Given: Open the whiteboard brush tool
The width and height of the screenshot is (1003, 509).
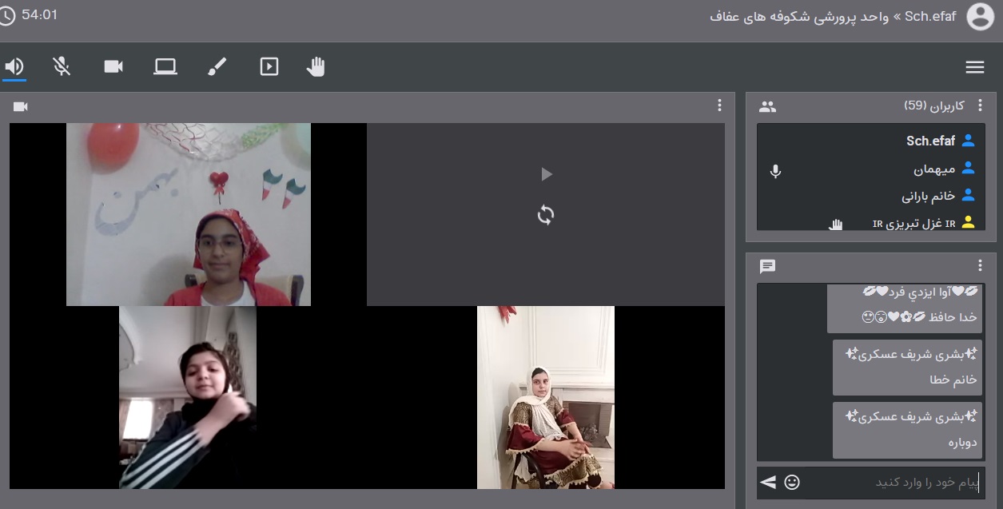Looking at the screenshot, I should (217, 67).
